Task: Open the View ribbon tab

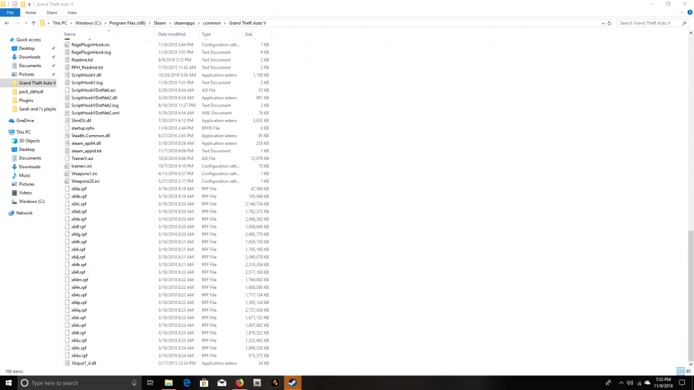Action: coord(71,12)
